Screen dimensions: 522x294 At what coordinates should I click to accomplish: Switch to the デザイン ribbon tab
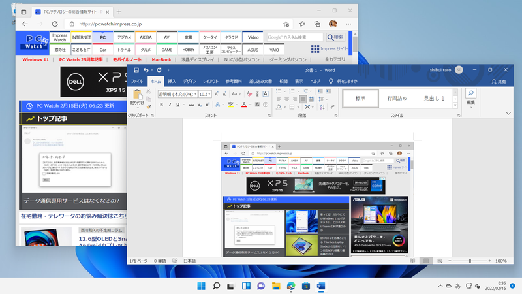pos(189,81)
